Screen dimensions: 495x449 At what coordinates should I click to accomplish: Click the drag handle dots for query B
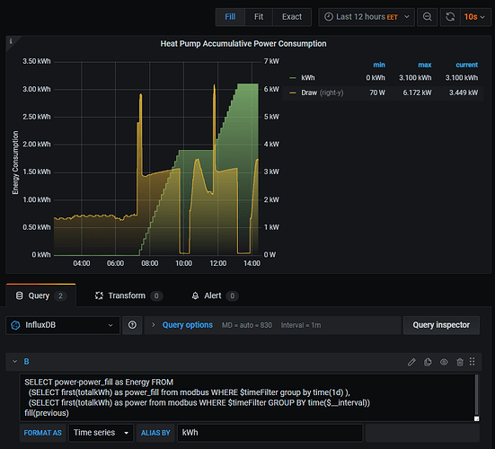pyautogui.click(x=473, y=362)
